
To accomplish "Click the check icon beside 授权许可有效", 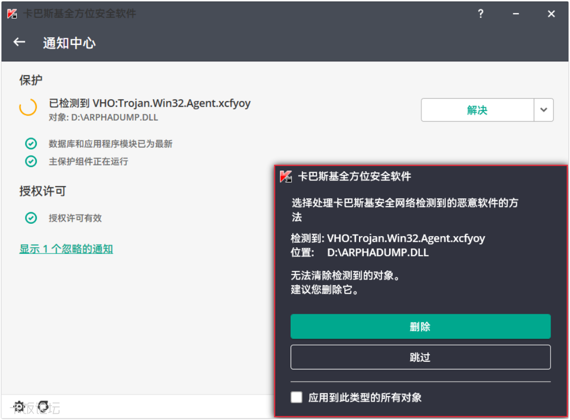I will click(x=31, y=218).
